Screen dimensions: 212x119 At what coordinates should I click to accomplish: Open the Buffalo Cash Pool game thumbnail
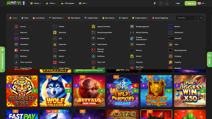click(x=89, y=91)
